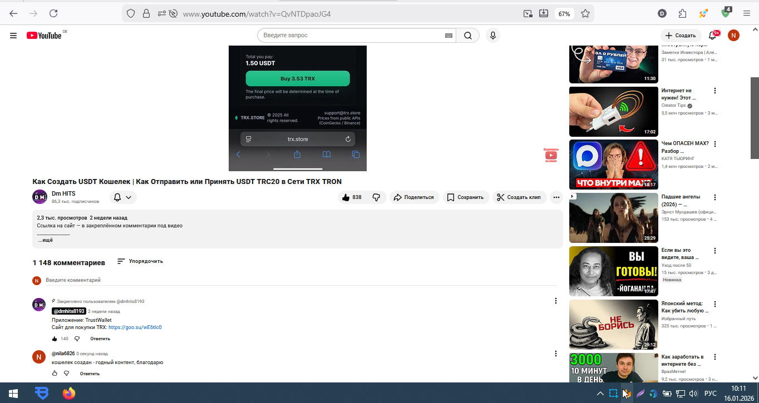Open the account avatar menu in YouTube header
Viewport: 759px width, 403px height.
[x=734, y=36]
